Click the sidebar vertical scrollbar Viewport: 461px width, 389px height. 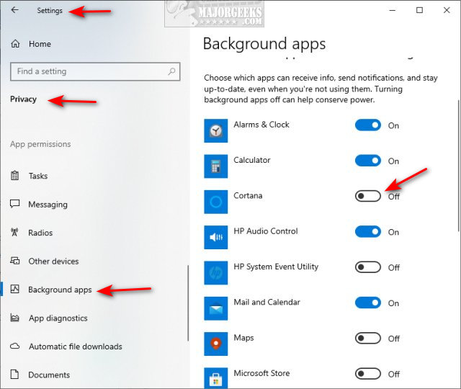(188, 303)
